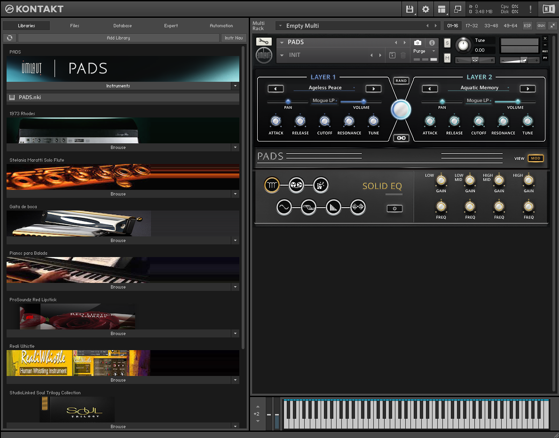Select the sine wave modulation effect icon
This screenshot has width=559, height=438.
pos(284,207)
